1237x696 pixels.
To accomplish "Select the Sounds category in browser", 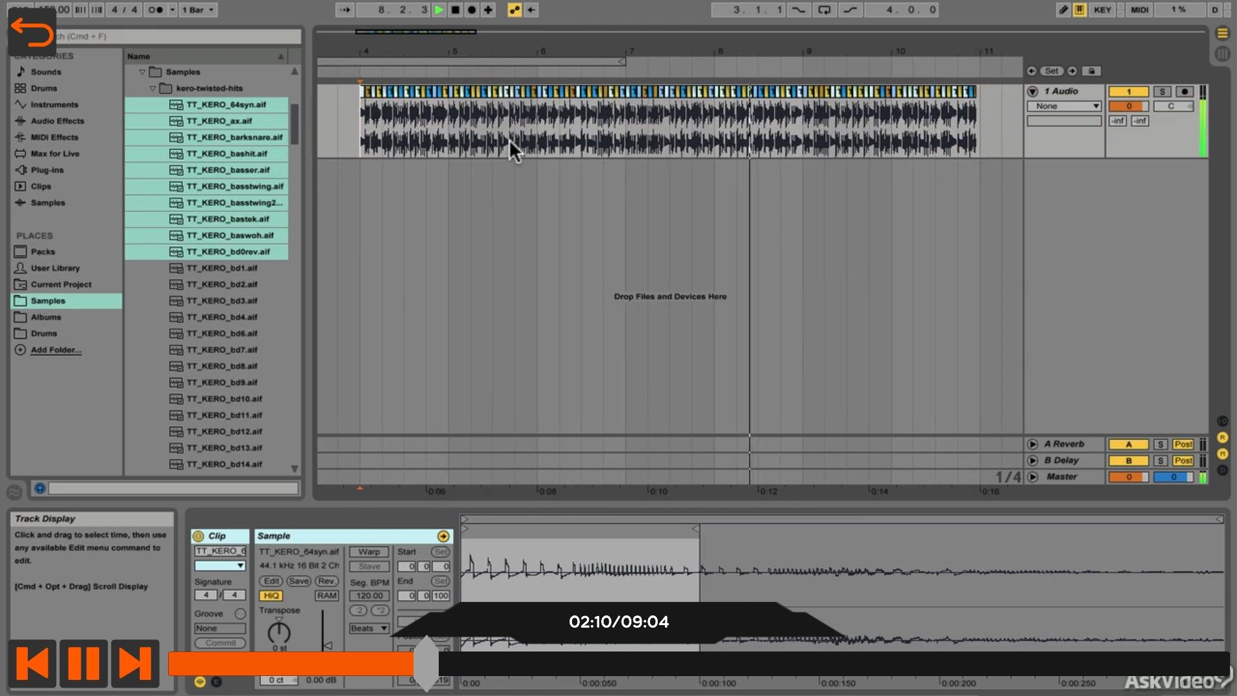I will click(46, 72).
